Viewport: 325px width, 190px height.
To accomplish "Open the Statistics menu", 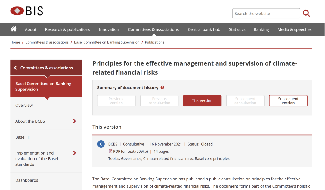I will point(237,29).
